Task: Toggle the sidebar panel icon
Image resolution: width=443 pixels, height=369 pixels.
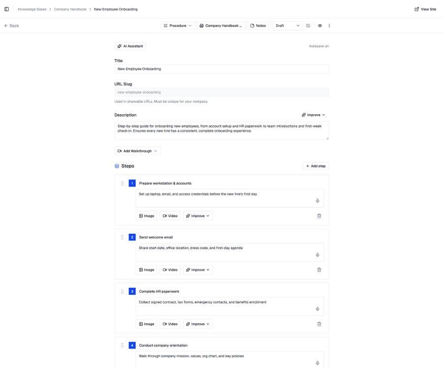Action: [6, 9]
